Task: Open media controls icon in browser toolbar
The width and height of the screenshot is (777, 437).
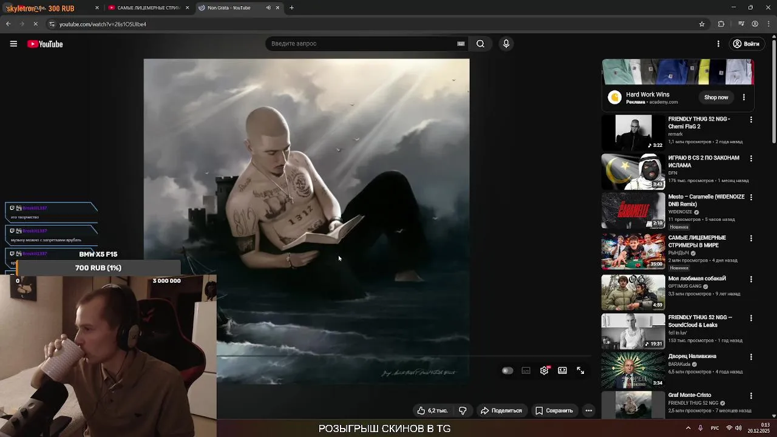Action: (741, 24)
